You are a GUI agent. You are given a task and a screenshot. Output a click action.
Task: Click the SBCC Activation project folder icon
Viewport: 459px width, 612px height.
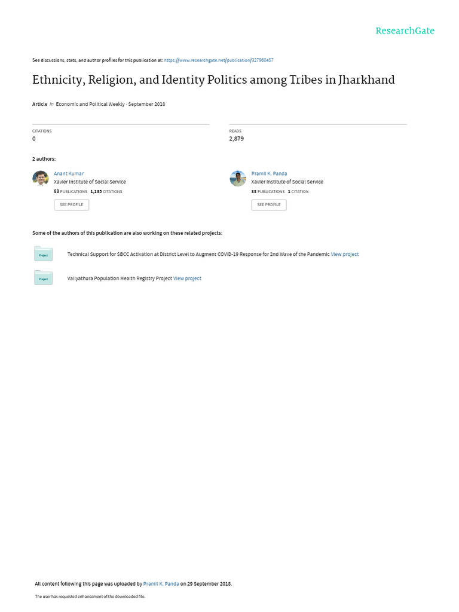pyautogui.click(x=43, y=254)
